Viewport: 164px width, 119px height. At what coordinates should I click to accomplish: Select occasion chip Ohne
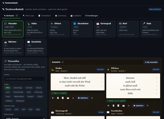[x=8, y=88]
